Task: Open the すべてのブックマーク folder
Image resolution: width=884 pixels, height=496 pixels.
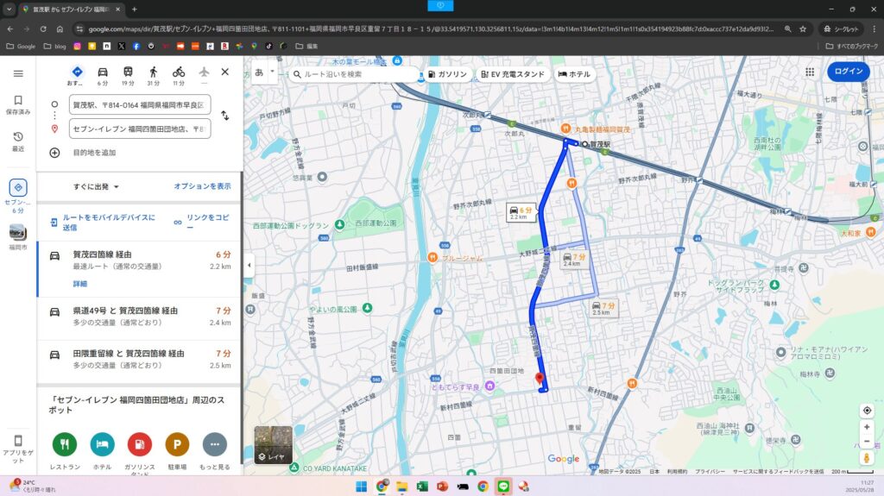Action: [x=852, y=47]
